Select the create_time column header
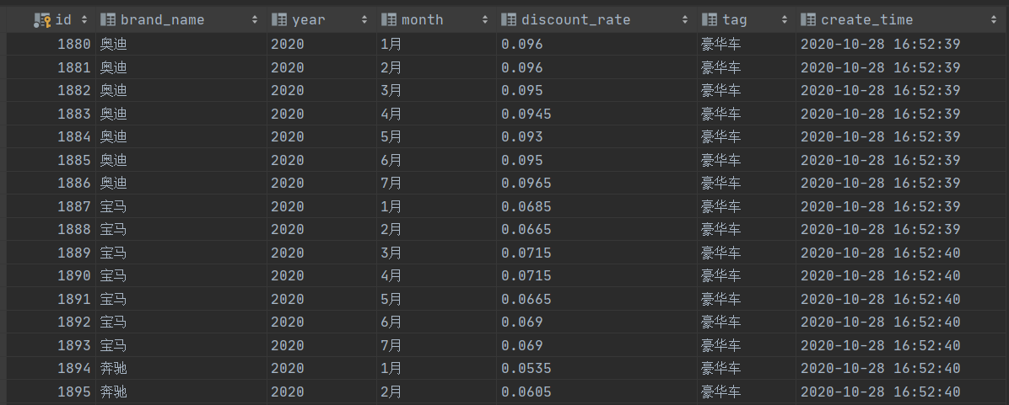1009x405 pixels. pos(902,20)
